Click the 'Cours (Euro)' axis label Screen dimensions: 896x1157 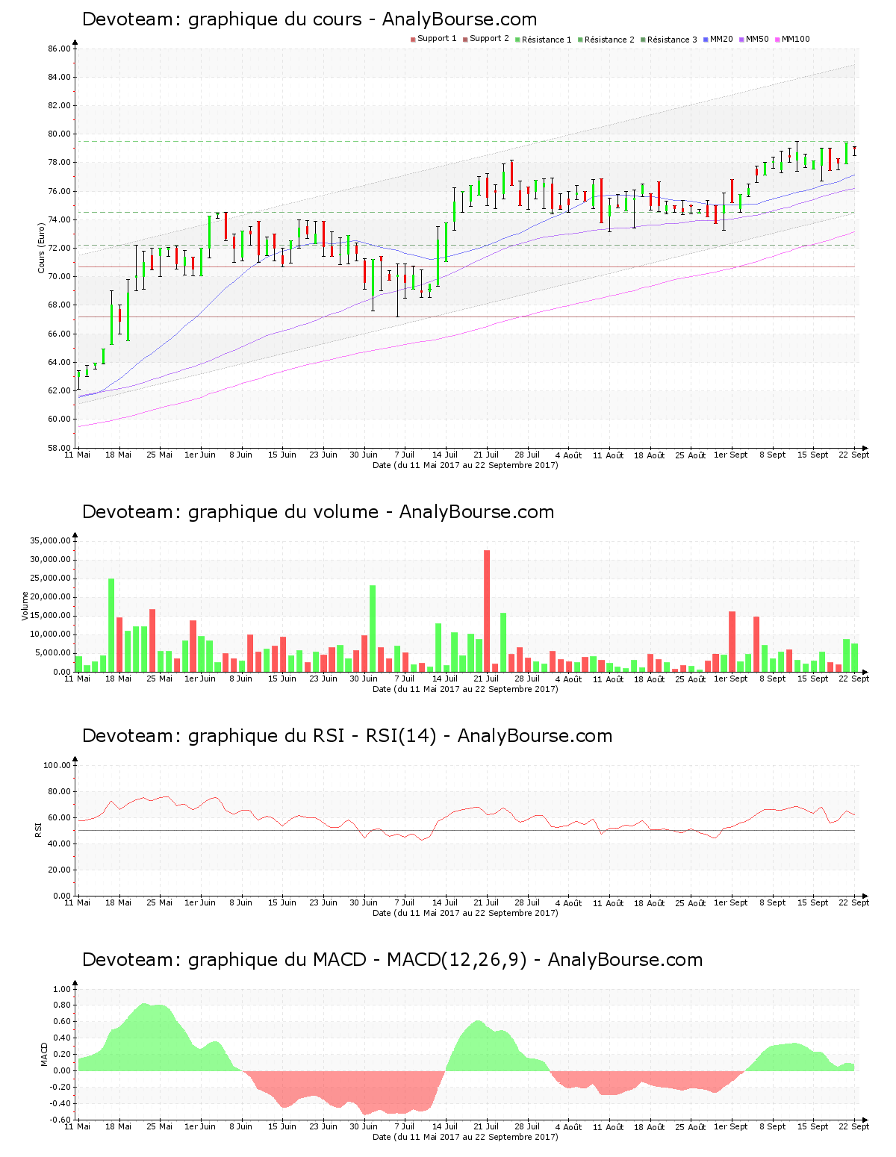pos(42,249)
